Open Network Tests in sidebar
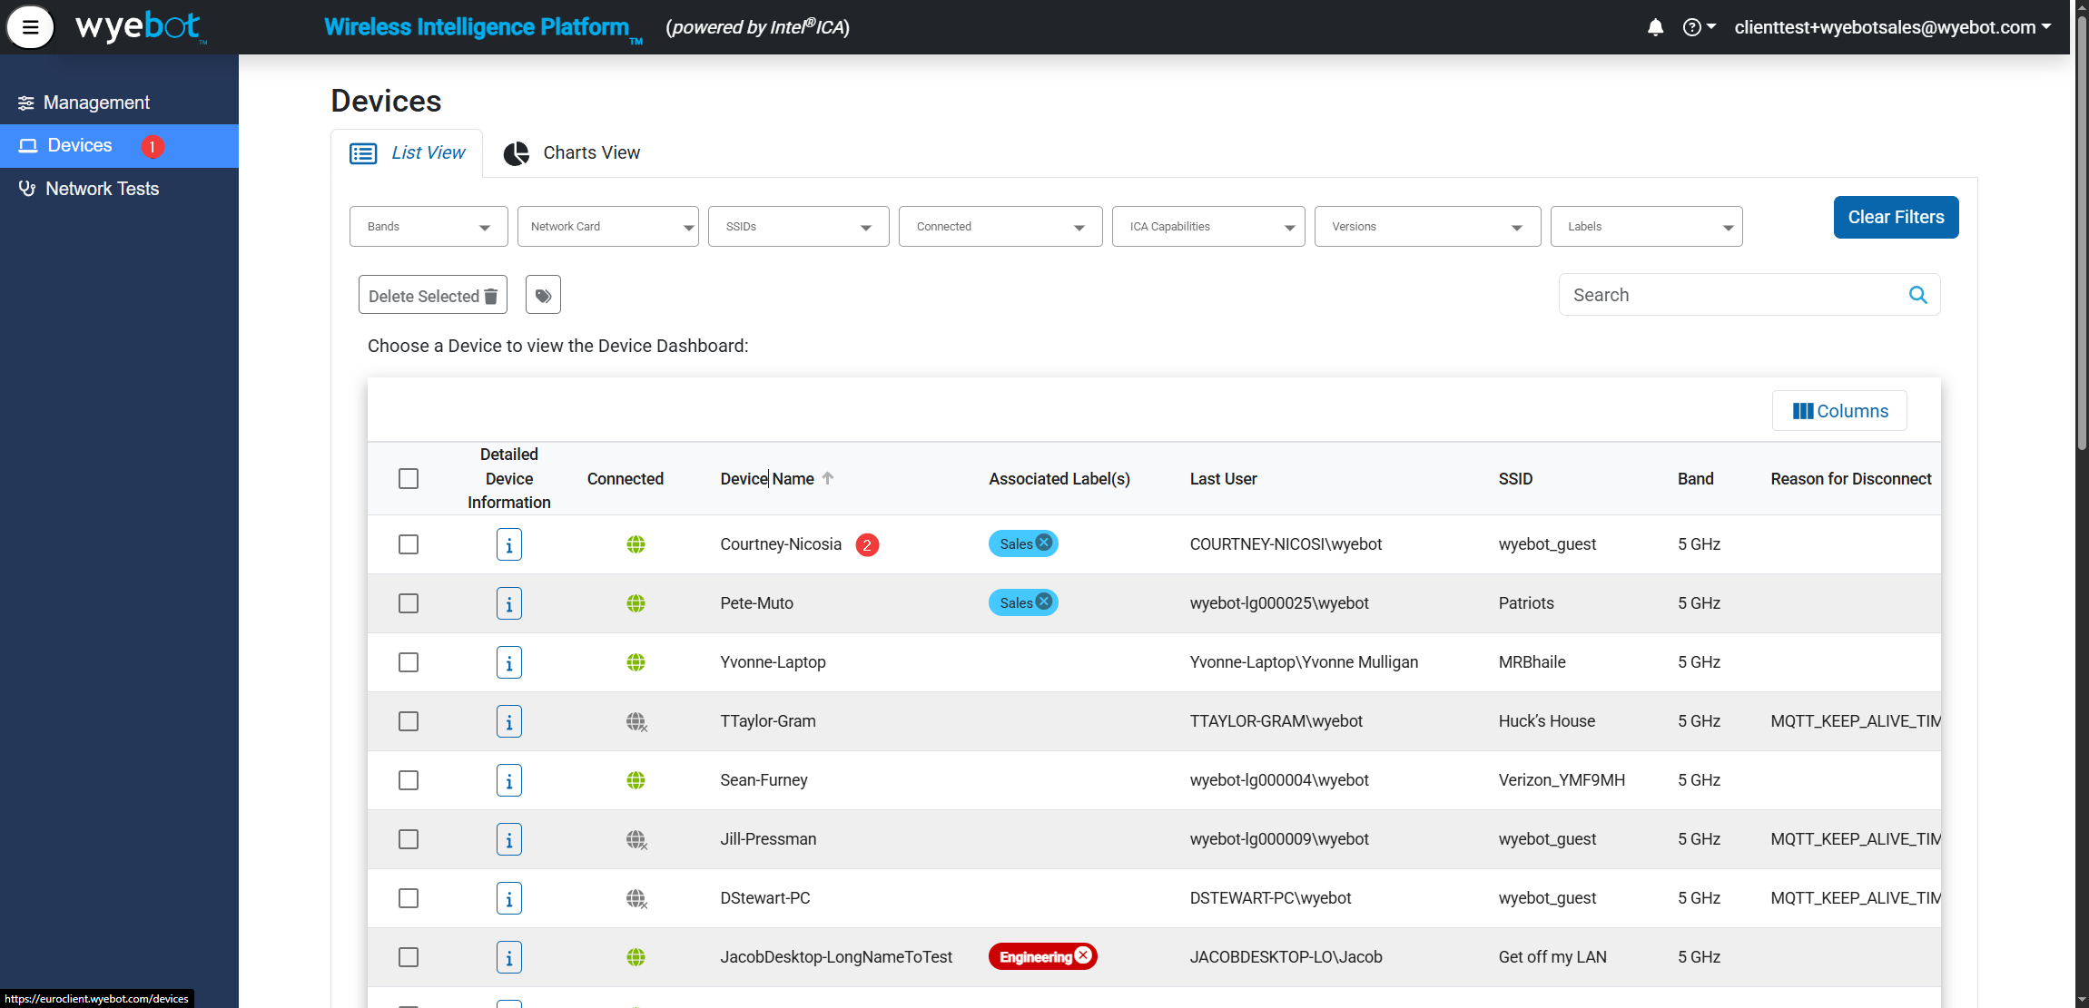Screen dimensions: 2089x1008 coord(102,189)
